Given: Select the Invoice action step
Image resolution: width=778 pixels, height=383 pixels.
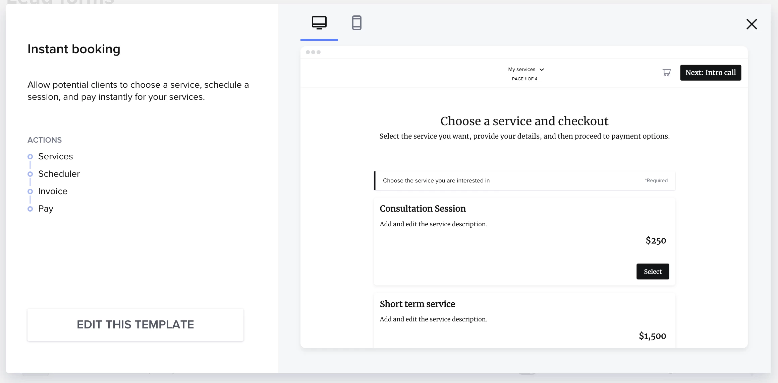Looking at the screenshot, I should click(x=53, y=191).
